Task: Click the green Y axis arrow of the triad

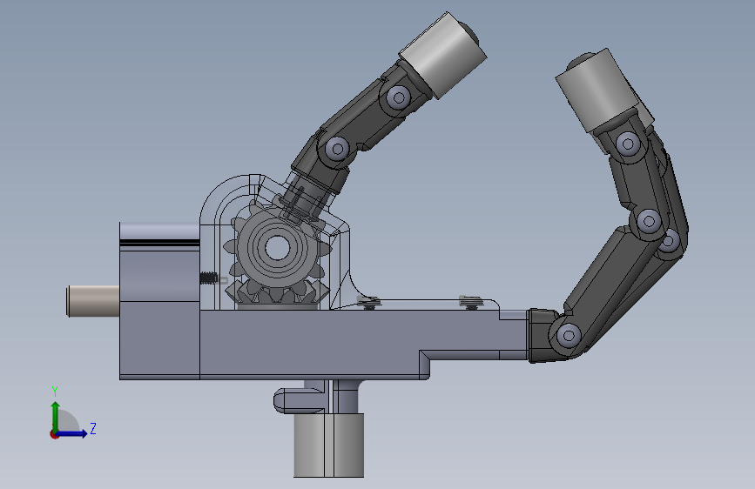Action: (x=56, y=417)
